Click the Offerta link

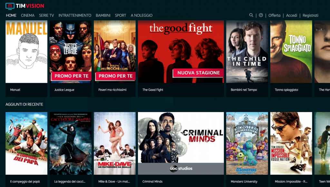click(x=275, y=15)
